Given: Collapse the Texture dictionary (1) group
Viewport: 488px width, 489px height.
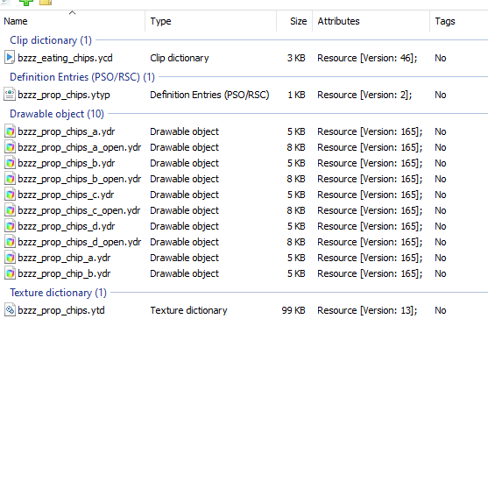Looking at the screenshot, I should pos(58,293).
